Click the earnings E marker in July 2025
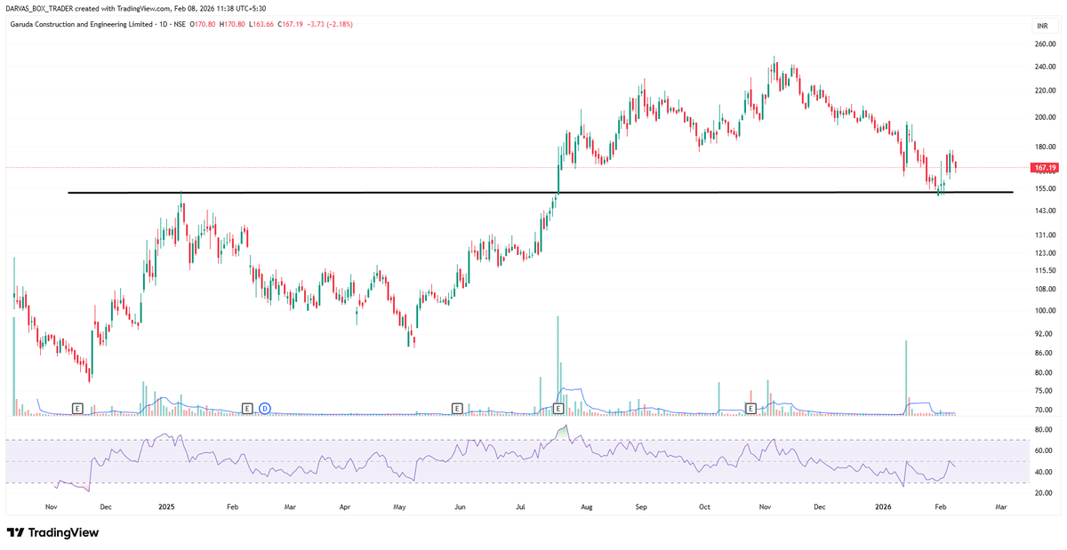The height and width of the screenshot is (550, 1067). (x=558, y=408)
